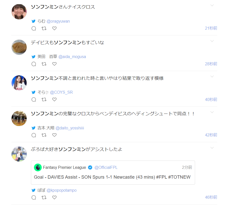Open the 21秒前 timestamp link

[211, 28]
